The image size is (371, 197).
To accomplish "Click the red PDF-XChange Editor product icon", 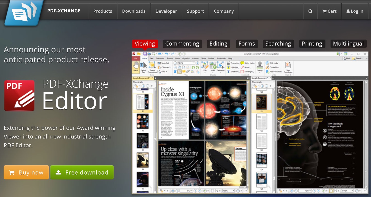I will pyautogui.click(x=19, y=96).
